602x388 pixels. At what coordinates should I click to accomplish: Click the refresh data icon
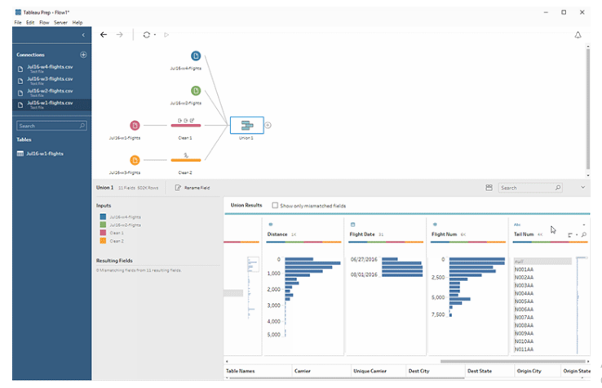coord(146,34)
